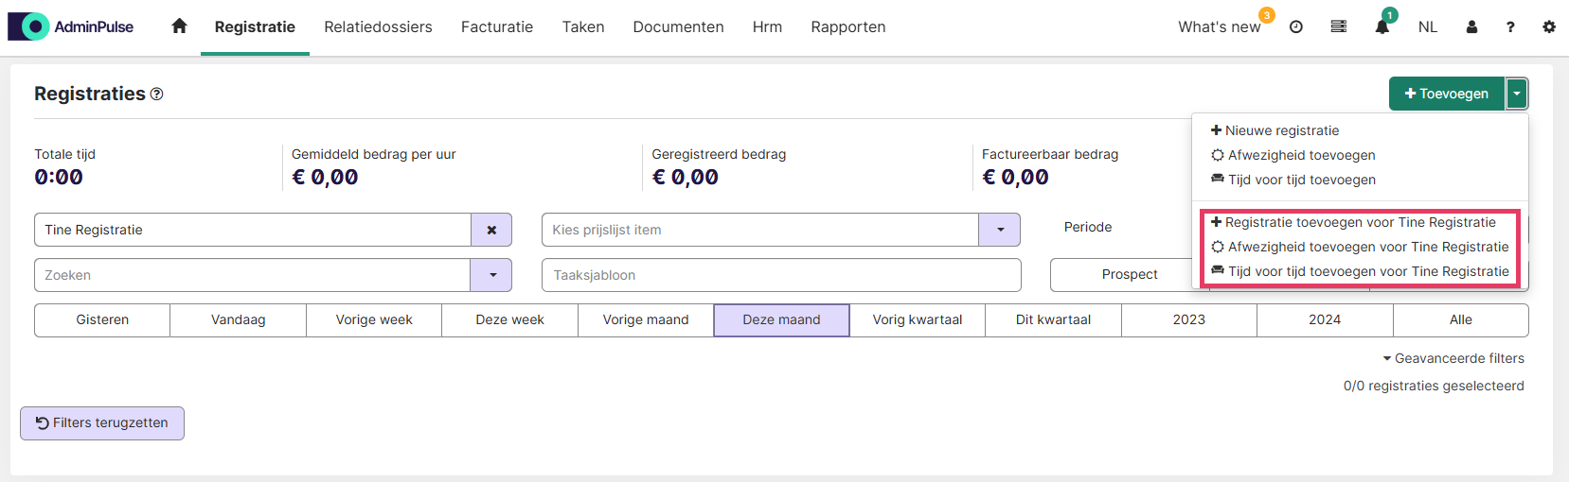Image resolution: width=1569 pixels, height=482 pixels.
Task: Open notifications bell icon
Action: [1382, 27]
